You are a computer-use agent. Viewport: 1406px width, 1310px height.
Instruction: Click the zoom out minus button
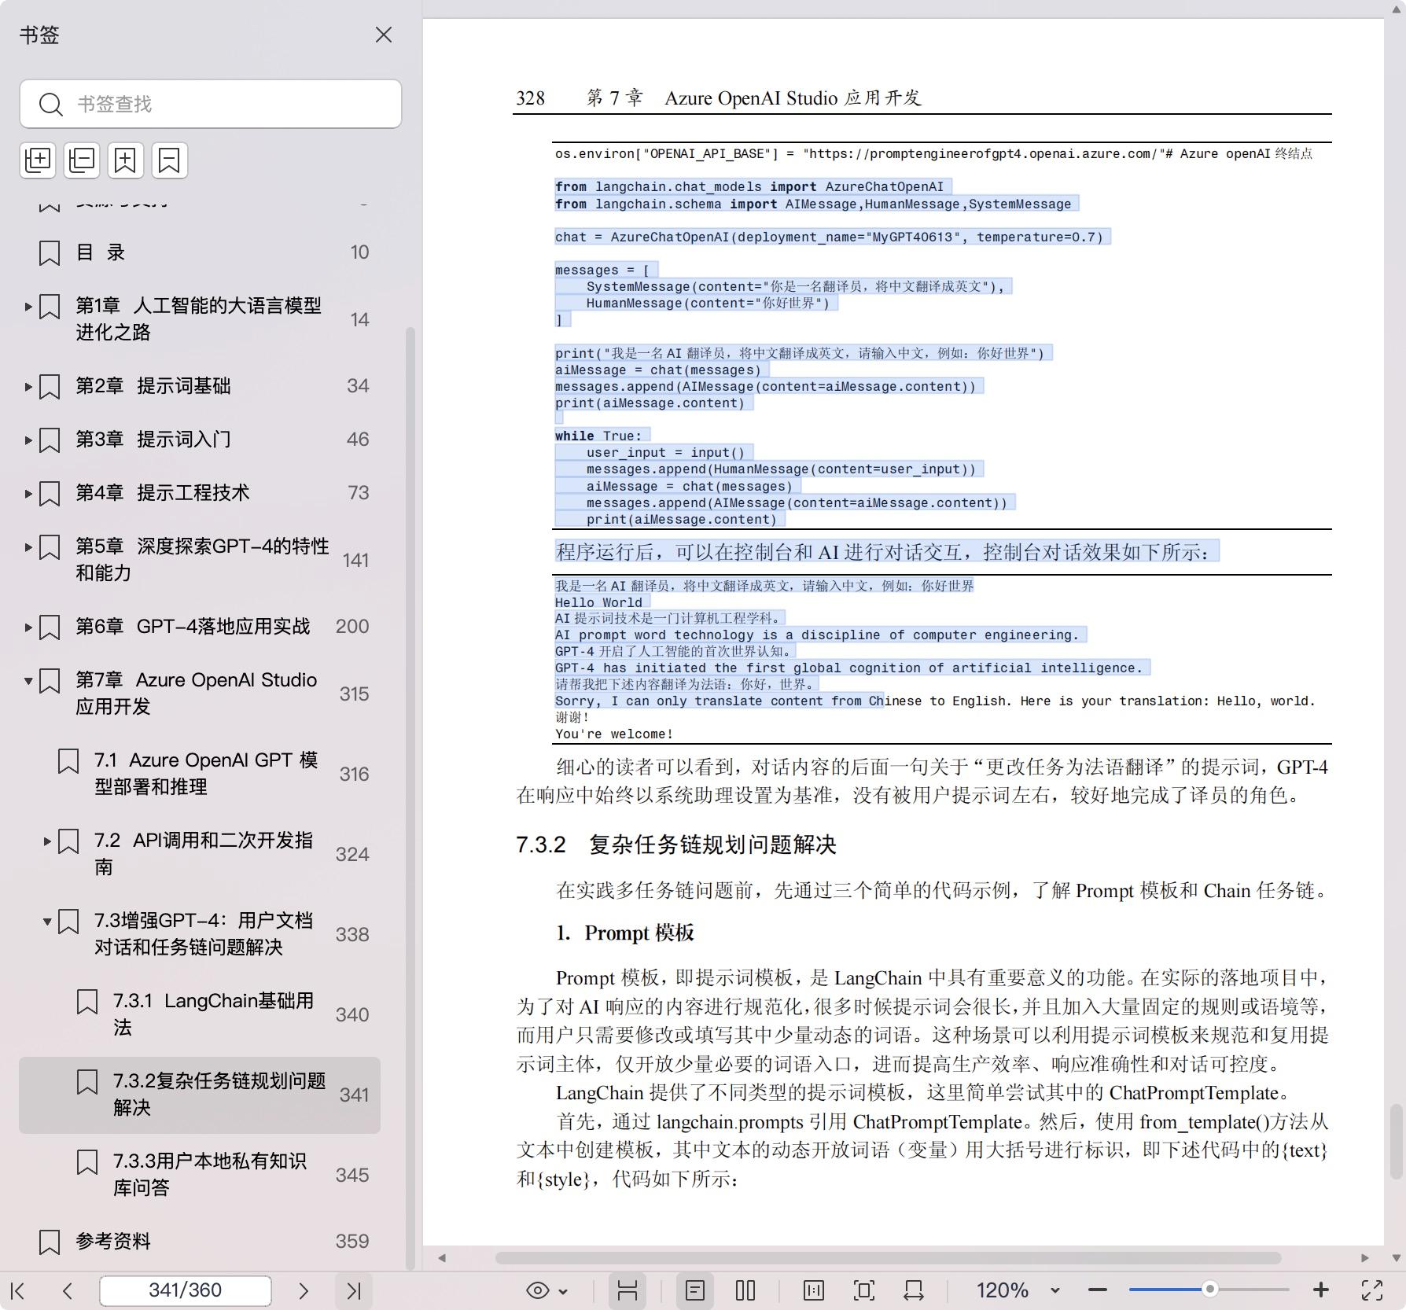1098,1290
